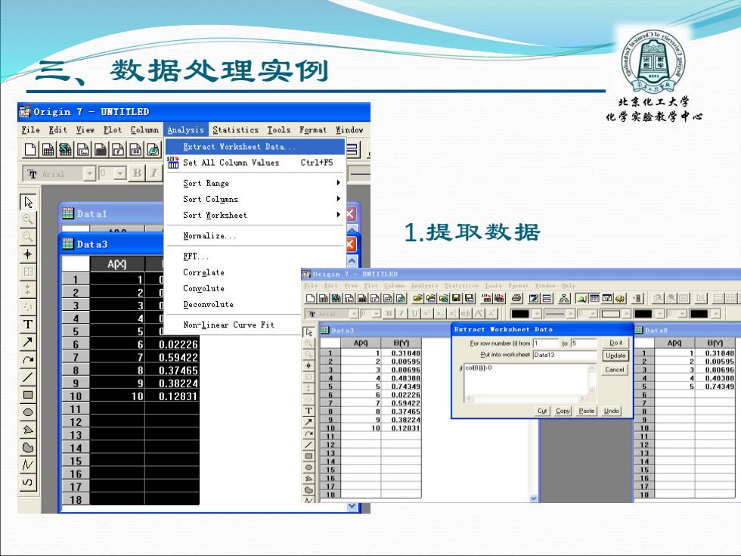Toggle Italic in small Origin format toolbar
The image size is (741, 556).
(402, 313)
